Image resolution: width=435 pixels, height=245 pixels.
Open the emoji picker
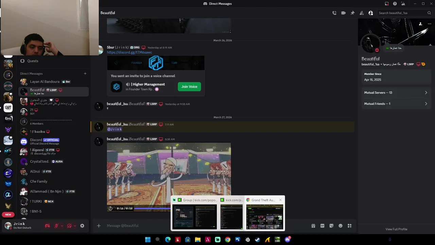(341, 226)
